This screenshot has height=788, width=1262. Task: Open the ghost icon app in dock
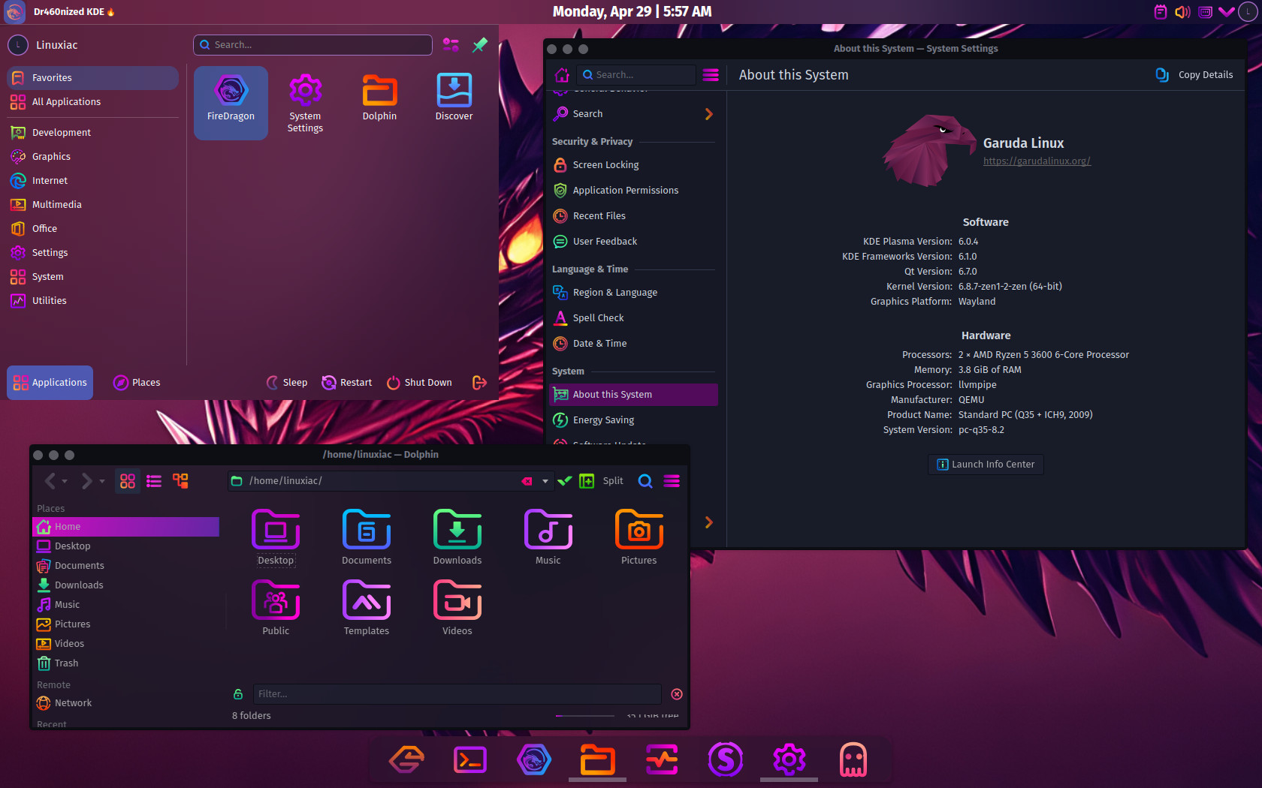(853, 760)
